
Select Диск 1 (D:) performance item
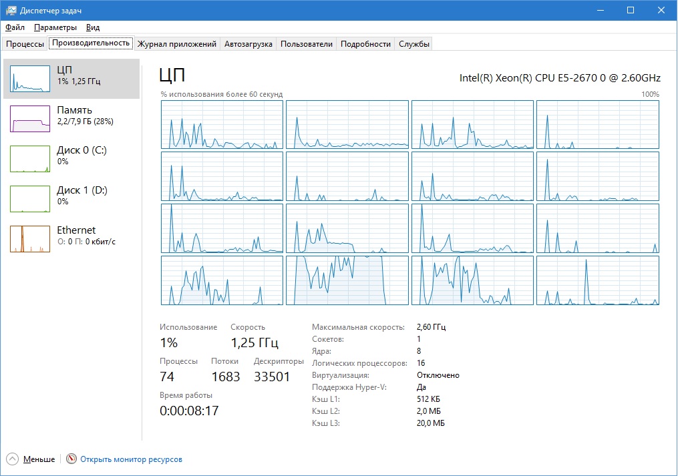point(71,199)
